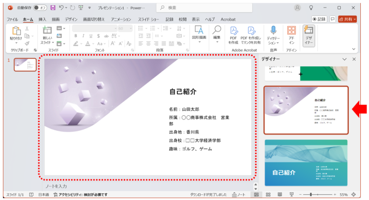This screenshot has width=369, height=200.
Task: Use the format painter brush icon
Action: [27, 43]
